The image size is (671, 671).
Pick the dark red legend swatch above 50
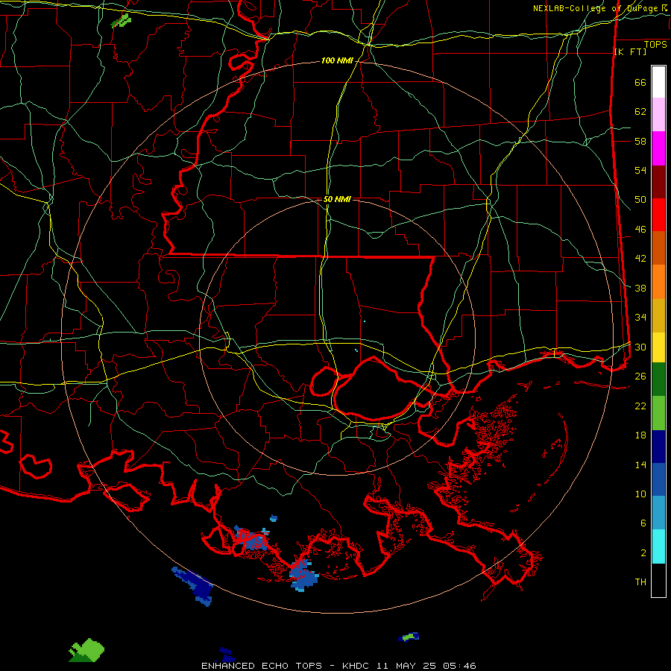[658, 182]
